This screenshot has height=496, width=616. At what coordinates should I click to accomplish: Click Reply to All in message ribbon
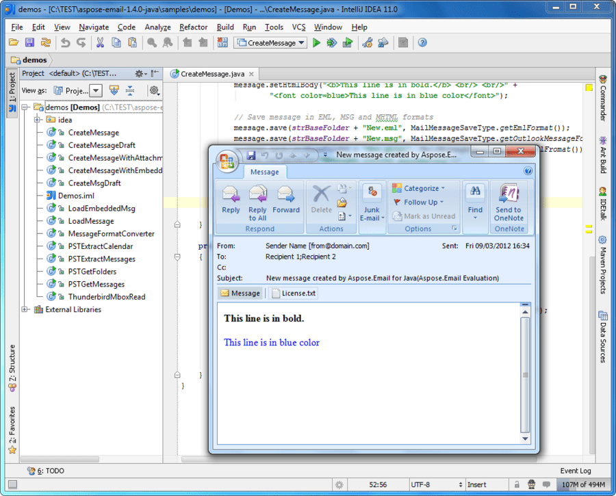257,203
